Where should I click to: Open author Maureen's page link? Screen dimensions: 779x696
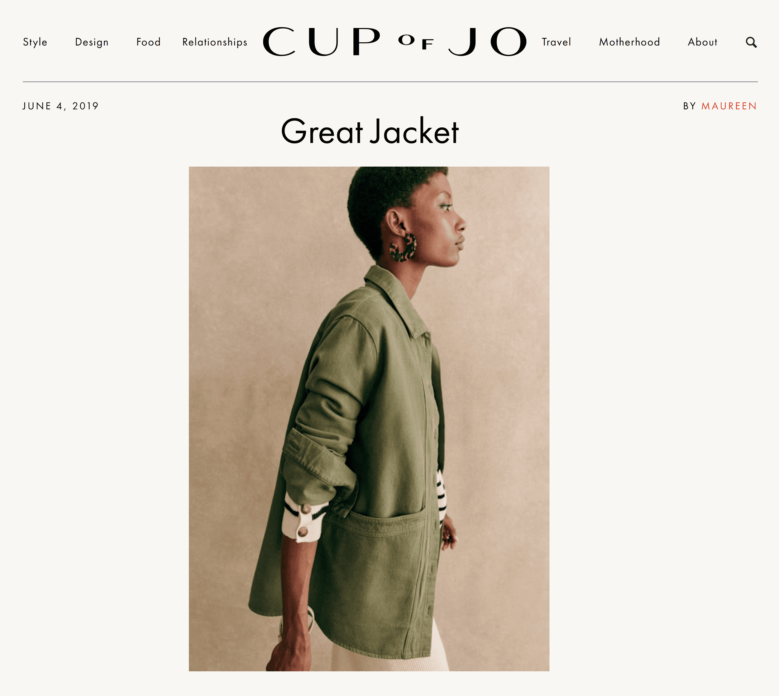729,106
